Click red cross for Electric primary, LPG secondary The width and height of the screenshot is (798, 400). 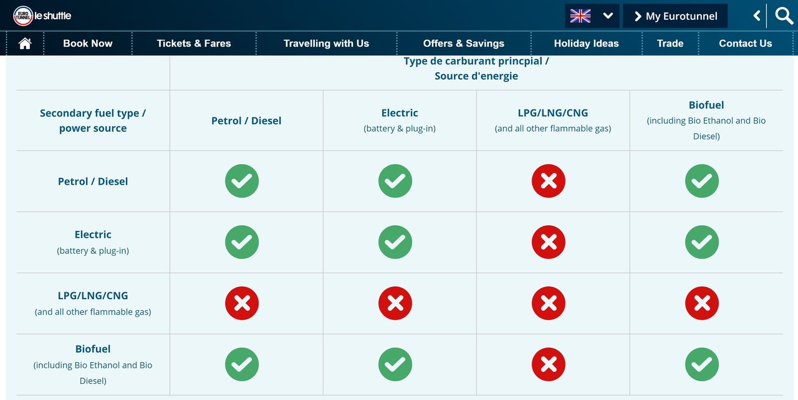[x=395, y=303]
